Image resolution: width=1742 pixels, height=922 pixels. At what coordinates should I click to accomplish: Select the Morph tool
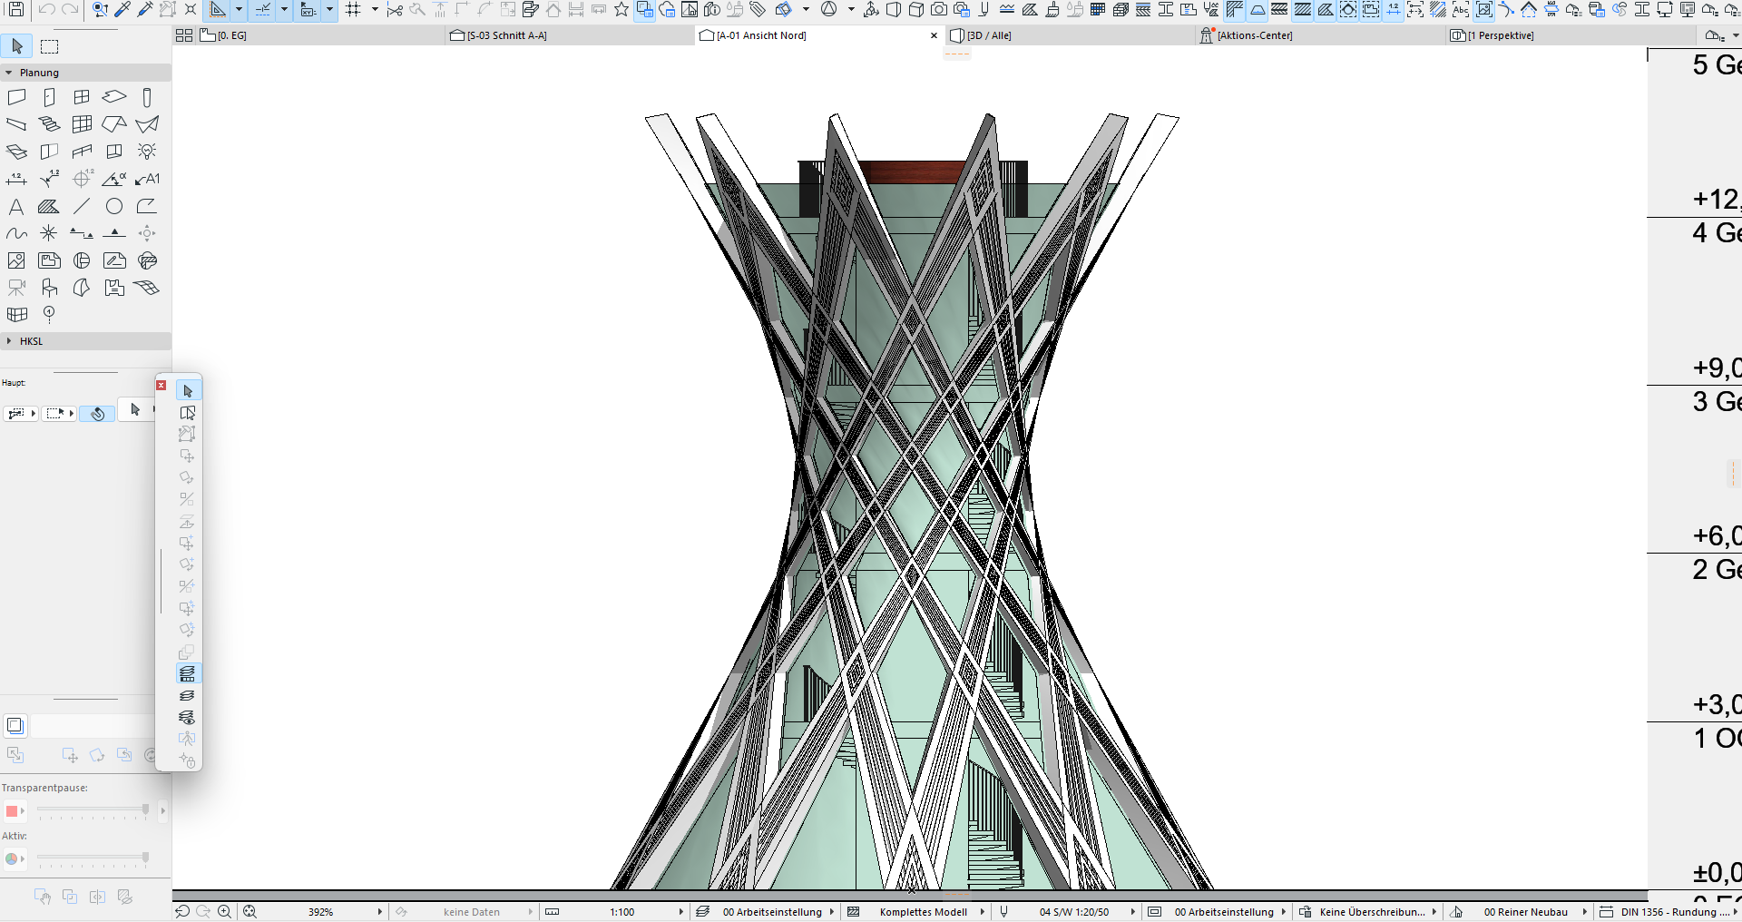pos(82,288)
